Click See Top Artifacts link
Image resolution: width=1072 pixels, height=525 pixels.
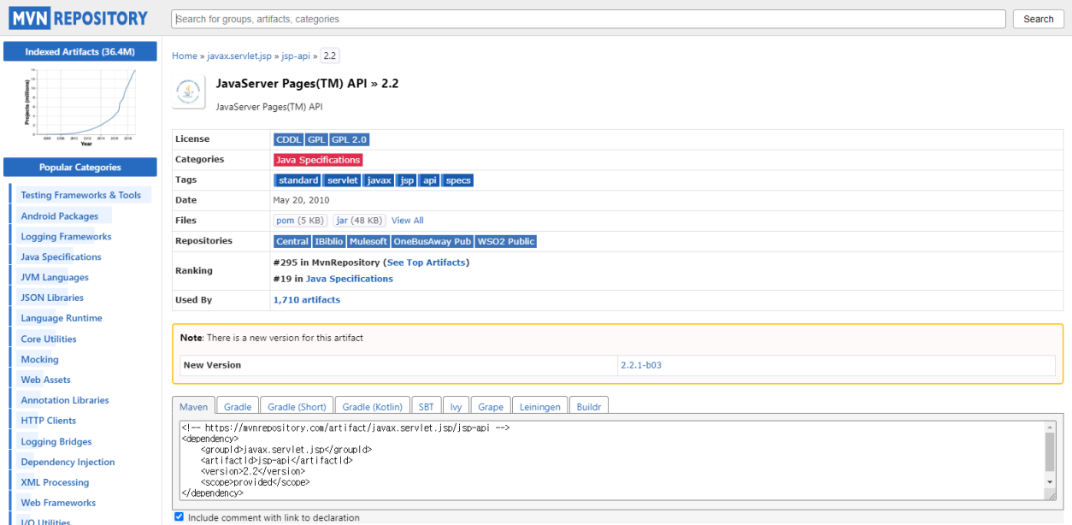tap(427, 262)
